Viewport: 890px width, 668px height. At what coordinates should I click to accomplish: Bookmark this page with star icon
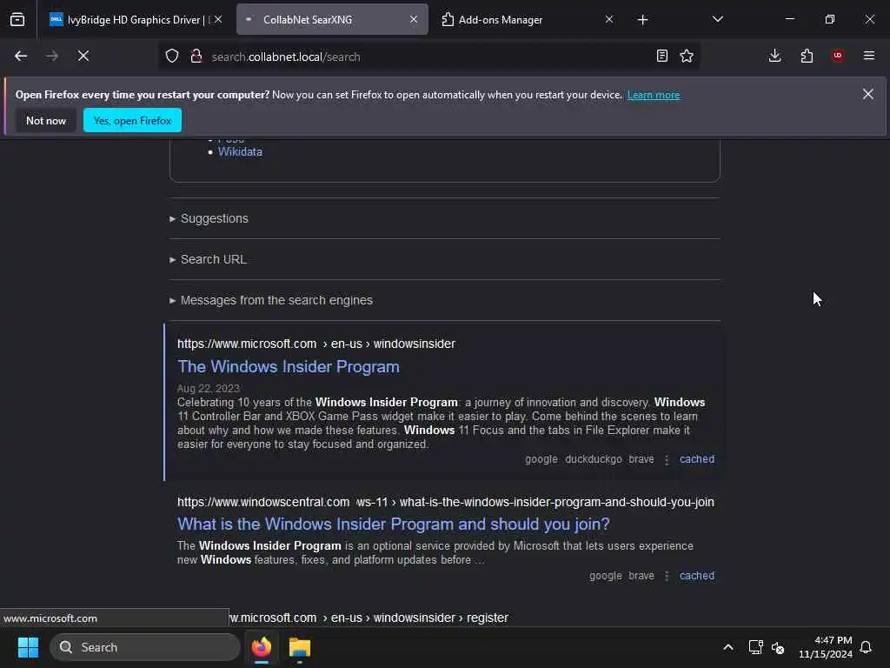click(687, 56)
